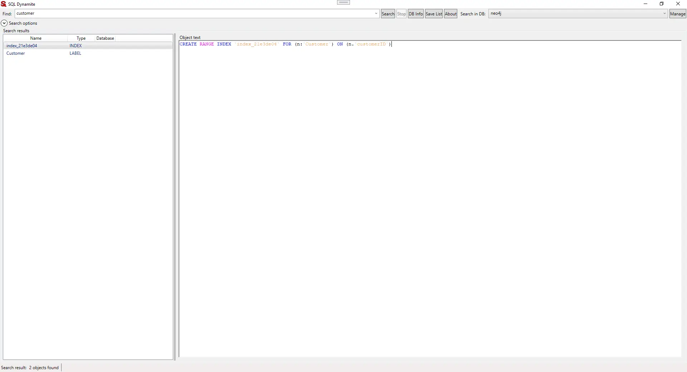The height and width of the screenshot is (372, 687).
Task: Open the Search in DB dropdown
Action: pos(578,14)
